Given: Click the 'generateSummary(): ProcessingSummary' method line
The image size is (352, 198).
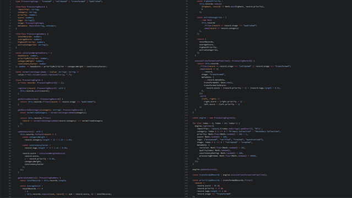Looking at the screenshot, I should 39,178.
